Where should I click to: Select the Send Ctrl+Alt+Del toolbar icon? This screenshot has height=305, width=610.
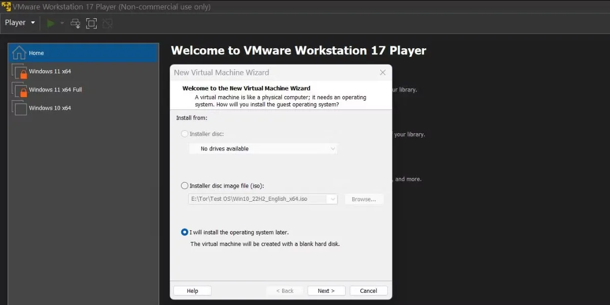tap(75, 23)
